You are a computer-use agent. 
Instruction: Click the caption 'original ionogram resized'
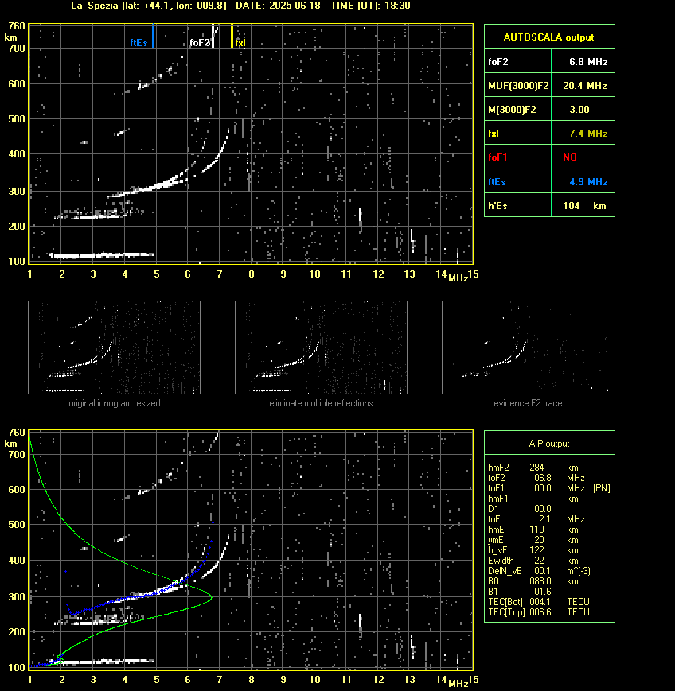click(115, 403)
